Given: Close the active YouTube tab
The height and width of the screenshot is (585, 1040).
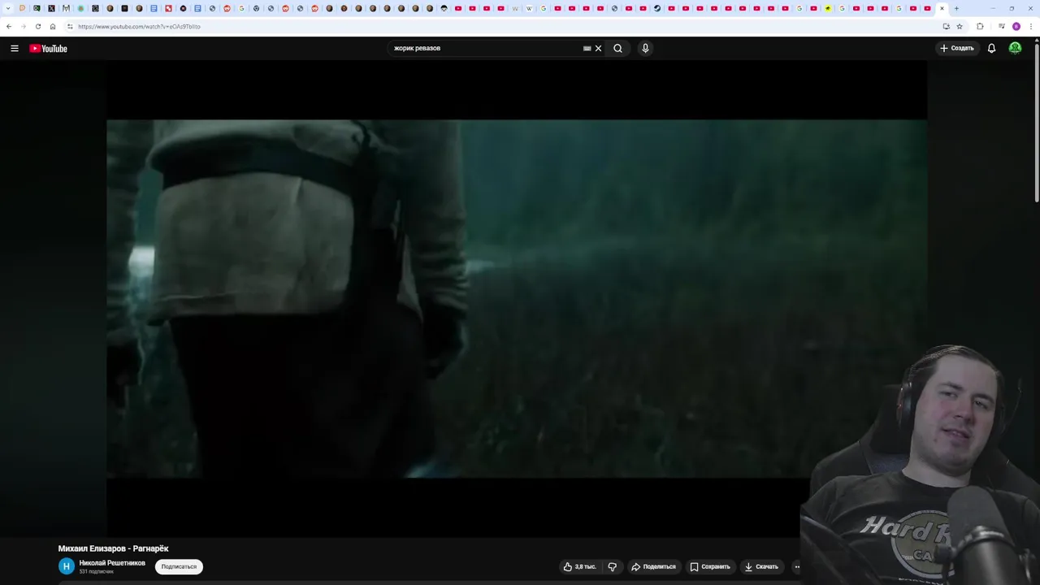Looking at the screenshot, I should (942, 8).
